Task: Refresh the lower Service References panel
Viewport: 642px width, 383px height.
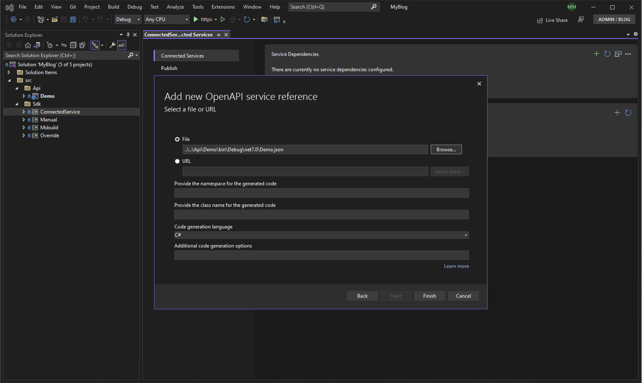Action: click(628, 112)
